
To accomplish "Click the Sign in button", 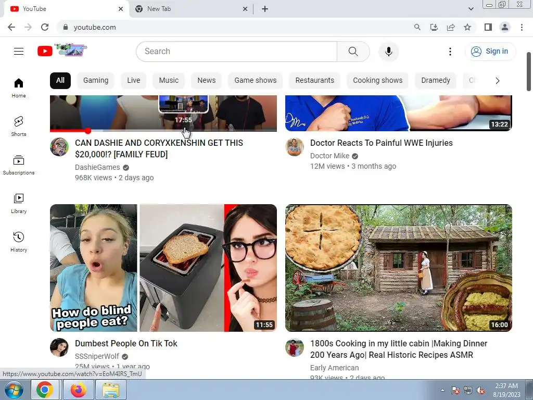I will click(490, 52).
